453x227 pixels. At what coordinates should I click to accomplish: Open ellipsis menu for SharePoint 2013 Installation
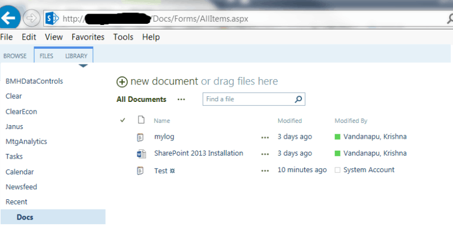click(x=265, y=155)
